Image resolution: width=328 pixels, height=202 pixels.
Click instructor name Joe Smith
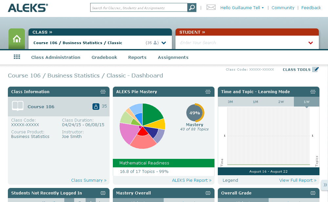(x=72, y=137)
